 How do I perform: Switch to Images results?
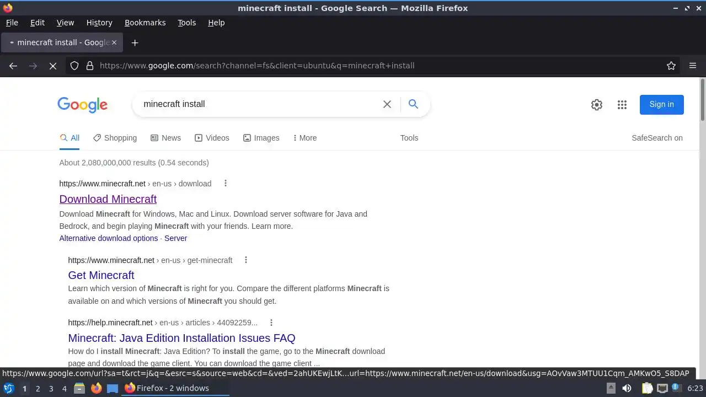coord(261,138)
